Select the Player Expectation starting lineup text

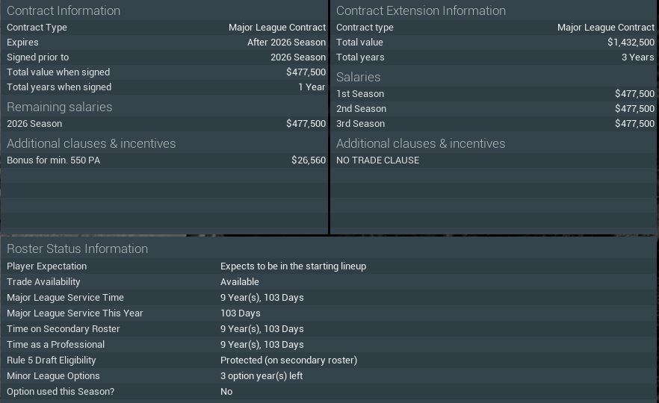293,266
